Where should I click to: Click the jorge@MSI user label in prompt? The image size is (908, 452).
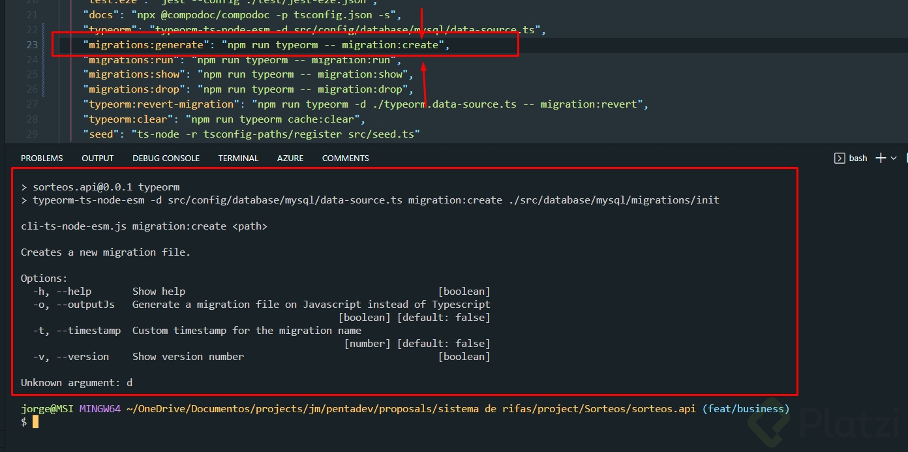(x=48, y=408)
